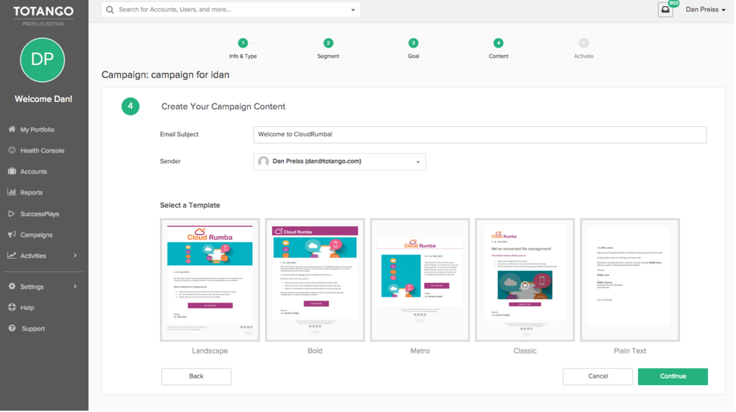This screenshot has height=412, width=736.
Task: Expand the Activities submenu arrow
Action: click(75, 256)
